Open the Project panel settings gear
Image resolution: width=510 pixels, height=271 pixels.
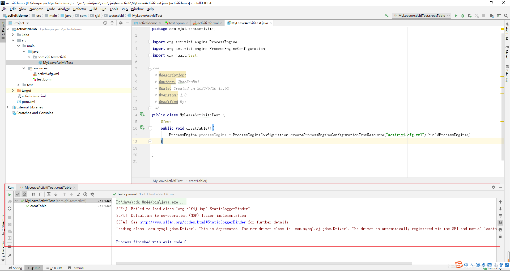coord(121,23)
